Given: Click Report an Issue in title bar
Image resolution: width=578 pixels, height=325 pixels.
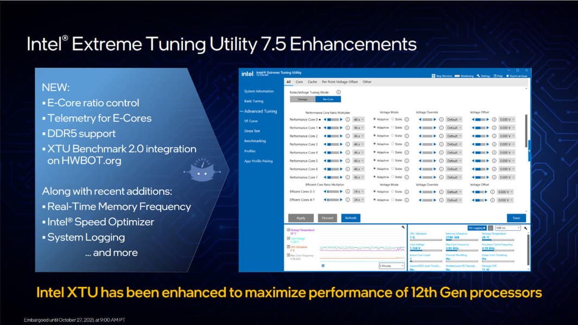Looking at the screenshot, I should click(x=517, y=76).
